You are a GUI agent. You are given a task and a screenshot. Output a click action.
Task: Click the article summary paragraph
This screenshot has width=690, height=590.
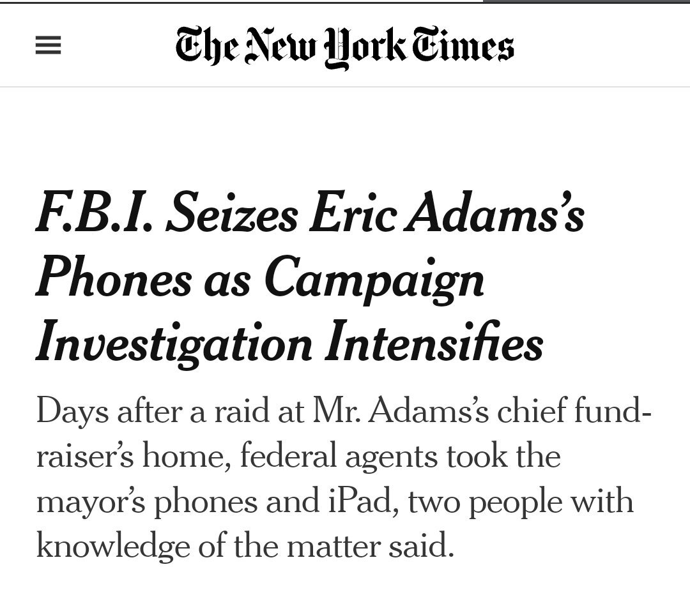click(x=343, y=478)
